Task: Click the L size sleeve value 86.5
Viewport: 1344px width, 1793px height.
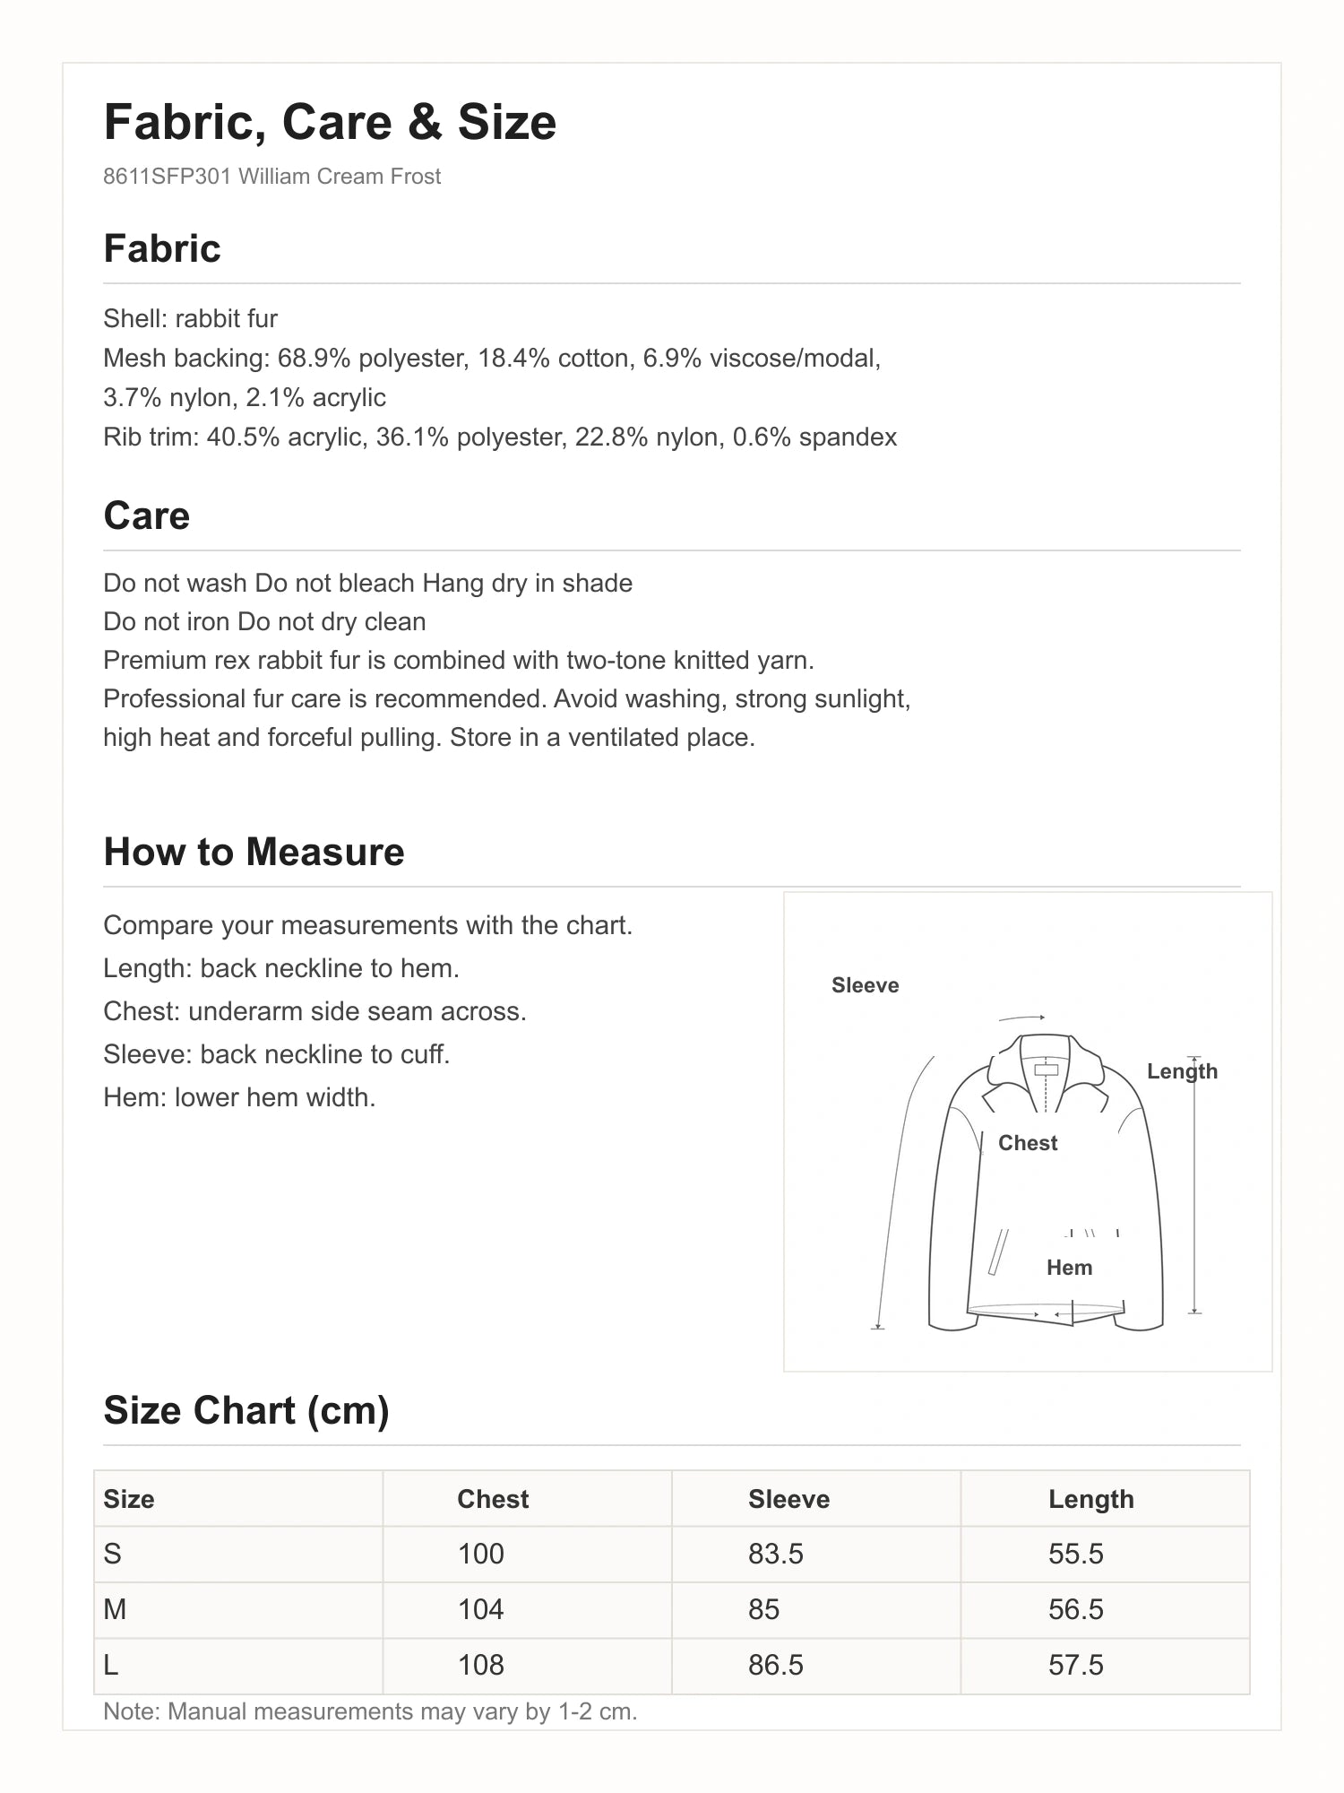Action: click(776, 1666)
